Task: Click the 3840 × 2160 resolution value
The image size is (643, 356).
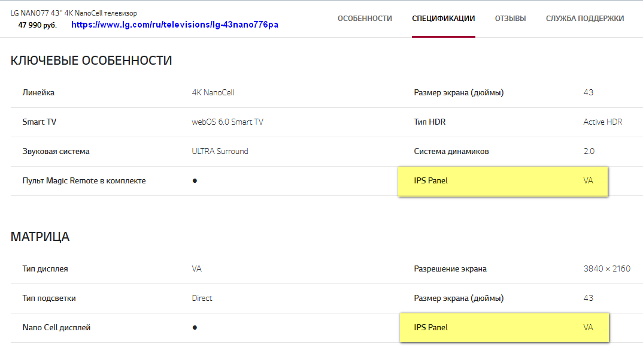Action: click(x=606, y=269)
